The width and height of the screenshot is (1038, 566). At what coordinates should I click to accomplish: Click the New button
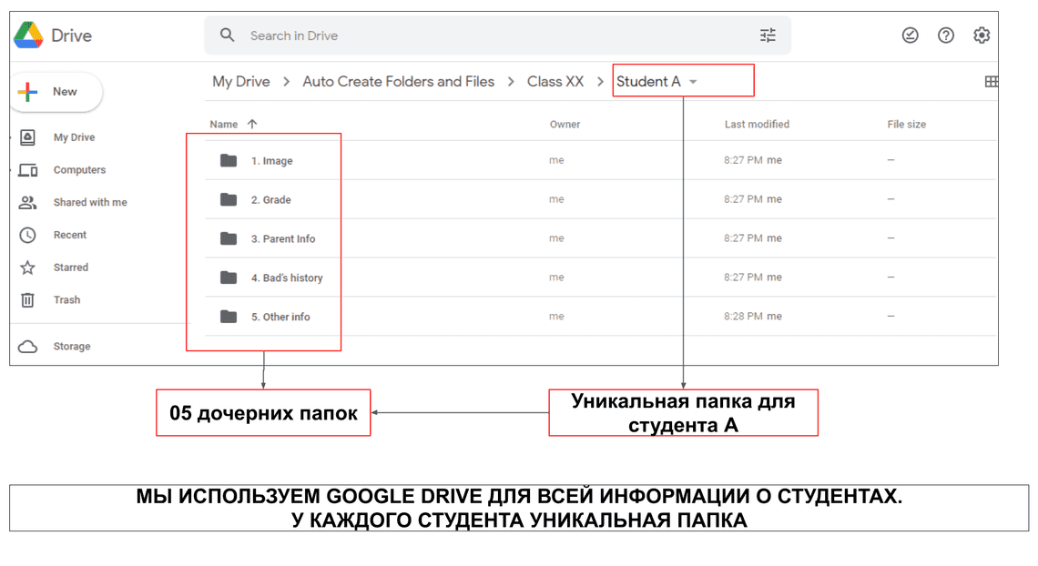pyautogui.click(x=56, y=92)
